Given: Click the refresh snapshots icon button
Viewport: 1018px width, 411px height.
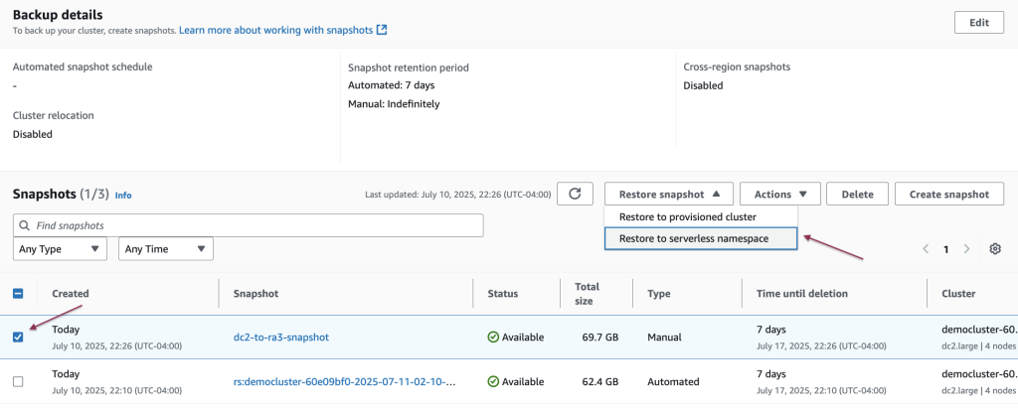Looking at the screenshot, I should coord(575,195).
